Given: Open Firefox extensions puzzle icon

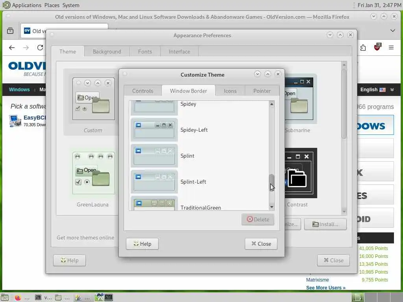Looking at the screenshot, I should 363,48.
